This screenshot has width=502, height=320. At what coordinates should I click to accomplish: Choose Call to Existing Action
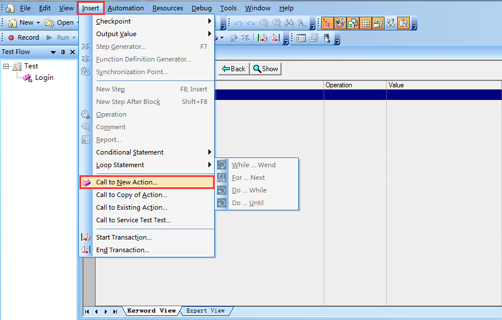[x=147, y=207]
